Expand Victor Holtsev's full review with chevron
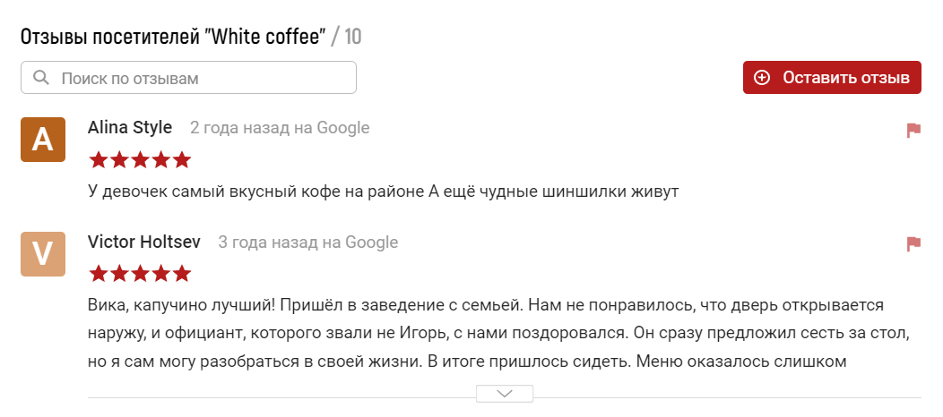Screen dimensions: 943x417 point(505,393)
